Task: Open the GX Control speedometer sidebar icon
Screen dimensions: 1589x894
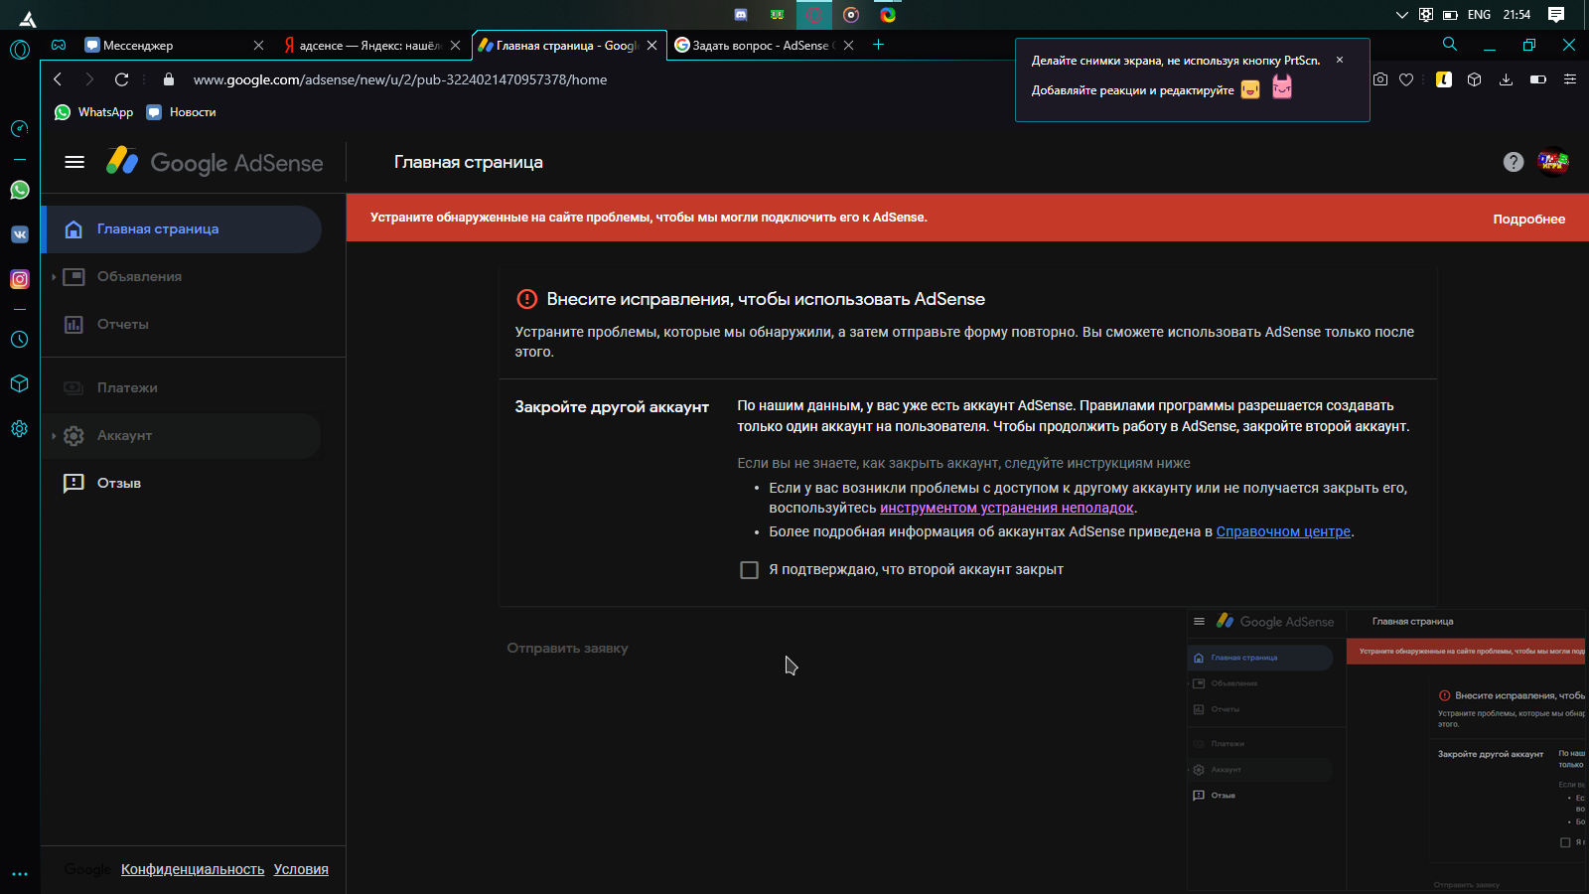Action: [x=19, y=128]
